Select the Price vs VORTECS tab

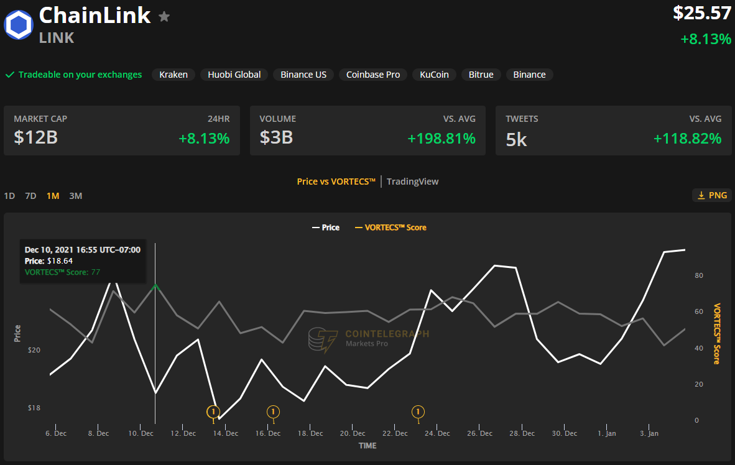click(336, 182)
